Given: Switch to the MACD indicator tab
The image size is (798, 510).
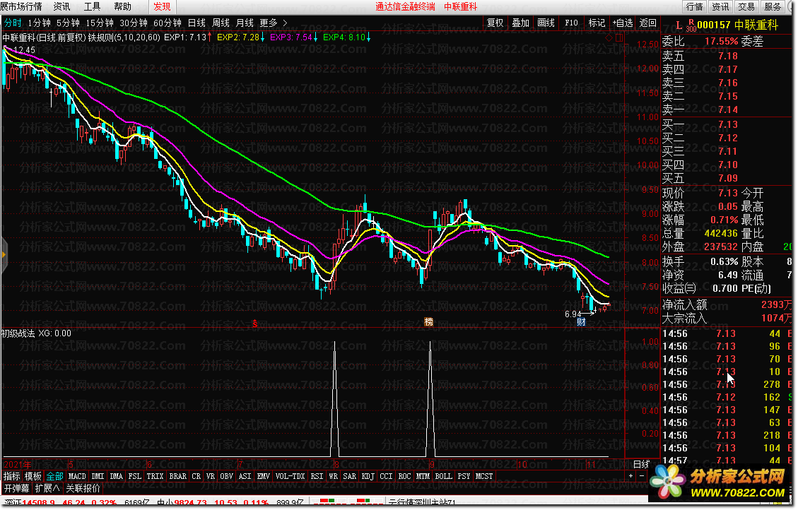Looking at the screenshot, I should pos(77,476).
